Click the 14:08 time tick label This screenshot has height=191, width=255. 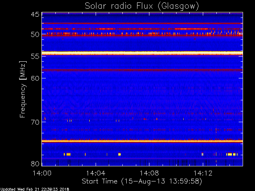(x=149, y=173)
